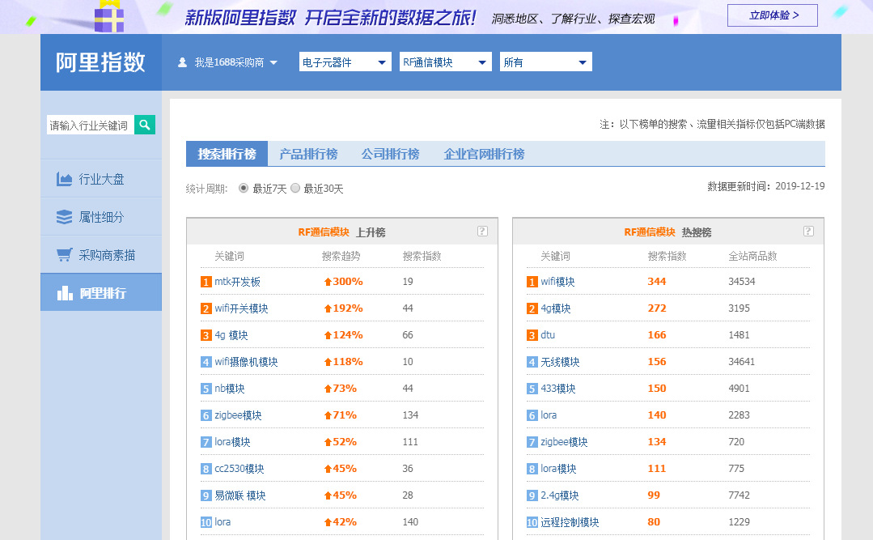Viewport: 873px width, 540px height.
Task: Open zigbee模块 link in 热搜榜
Action: pyautogui.click(x=564, y=442)
